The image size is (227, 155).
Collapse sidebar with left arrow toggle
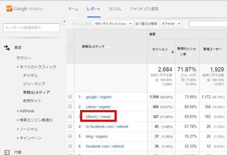[64, 22]
